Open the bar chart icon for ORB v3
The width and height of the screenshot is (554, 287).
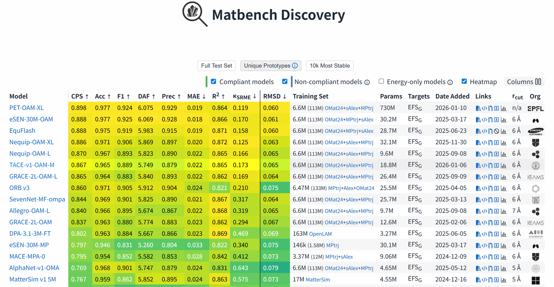pos(503,188)
